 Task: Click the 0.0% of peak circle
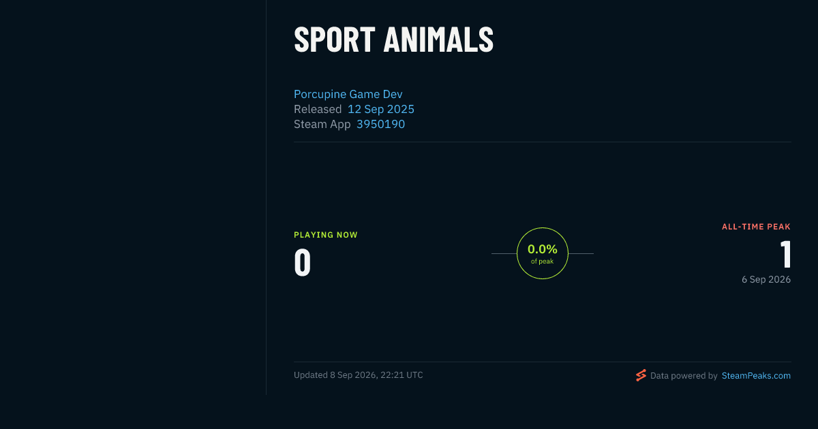[543, 253]
